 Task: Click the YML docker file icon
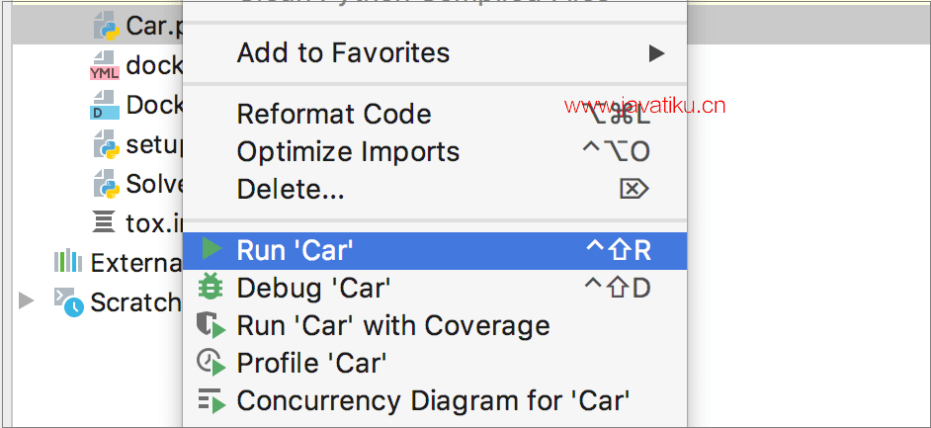pos(105,64)
